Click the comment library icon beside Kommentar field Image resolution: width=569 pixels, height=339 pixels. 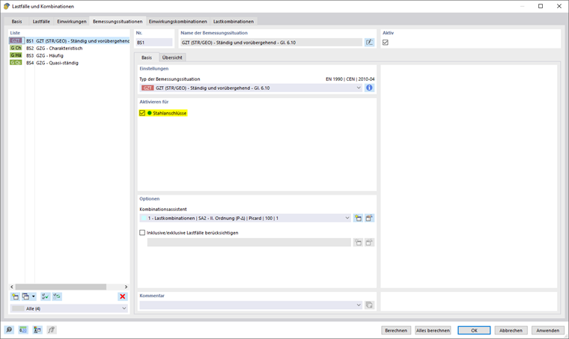coord(369,305)
